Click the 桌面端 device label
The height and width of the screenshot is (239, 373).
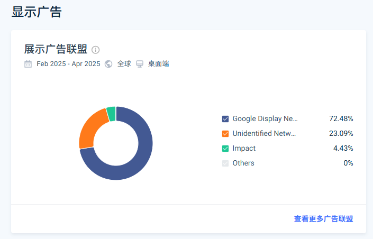coord(159,64)
